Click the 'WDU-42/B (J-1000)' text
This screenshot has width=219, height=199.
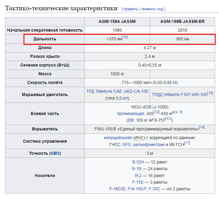point(150,107)
